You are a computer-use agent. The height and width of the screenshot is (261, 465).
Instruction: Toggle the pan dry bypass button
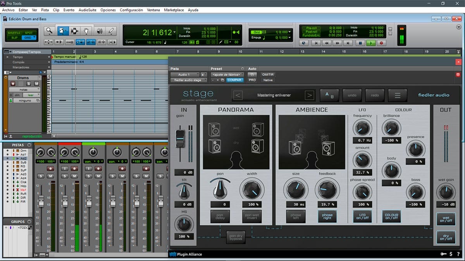pos(236,237)
